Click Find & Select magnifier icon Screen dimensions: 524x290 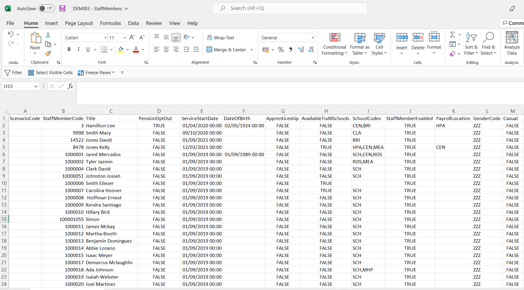click(x=489, y=37)
